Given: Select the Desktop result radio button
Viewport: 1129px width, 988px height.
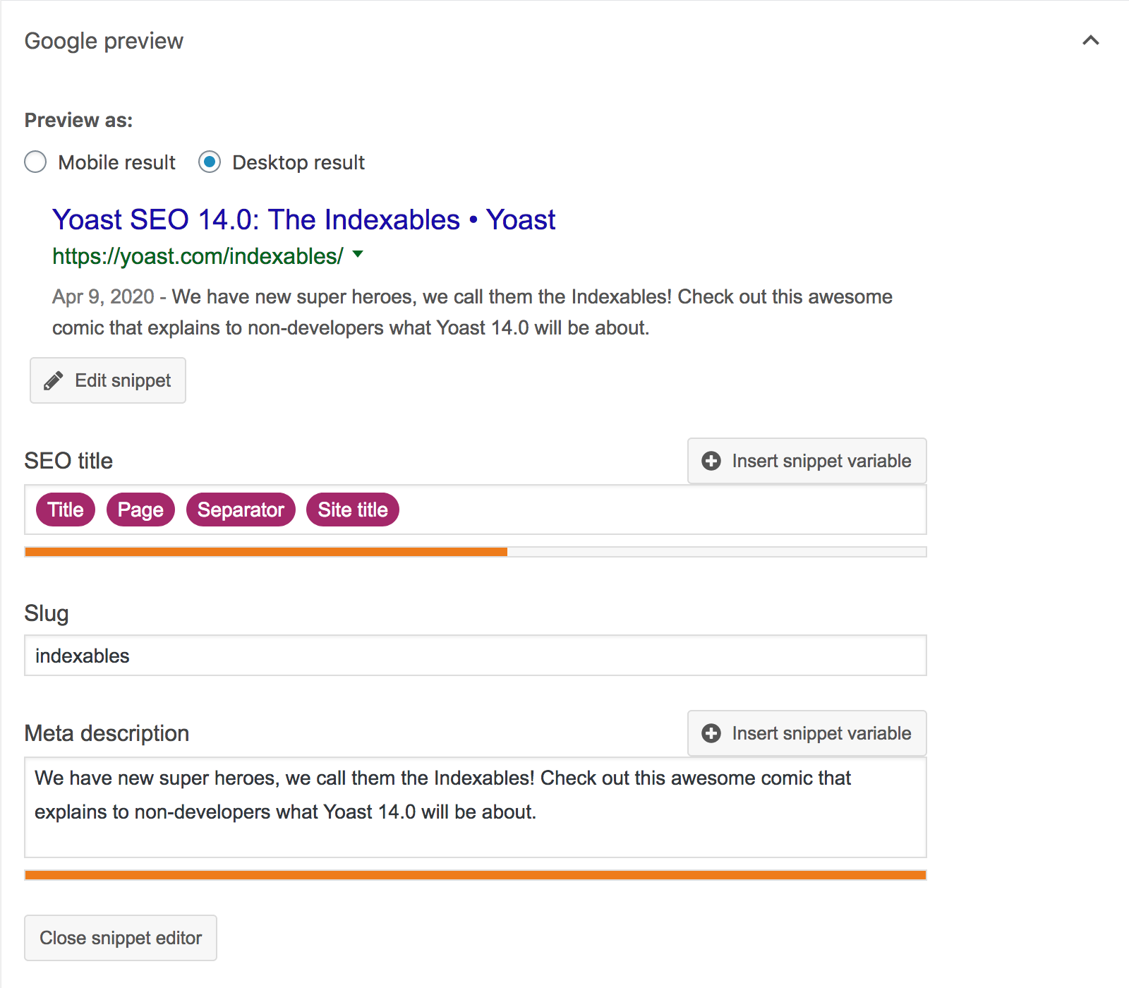Looking at the screenshot, I should 210,162.
